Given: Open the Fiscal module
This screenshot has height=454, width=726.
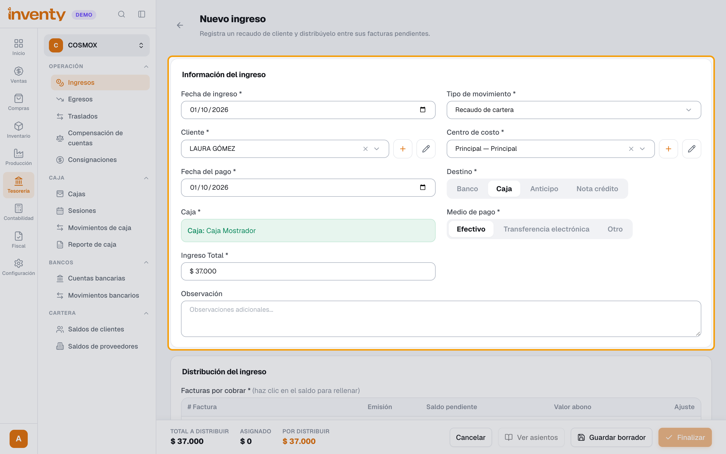Looking at the screenshot, I should pos(19,240).
